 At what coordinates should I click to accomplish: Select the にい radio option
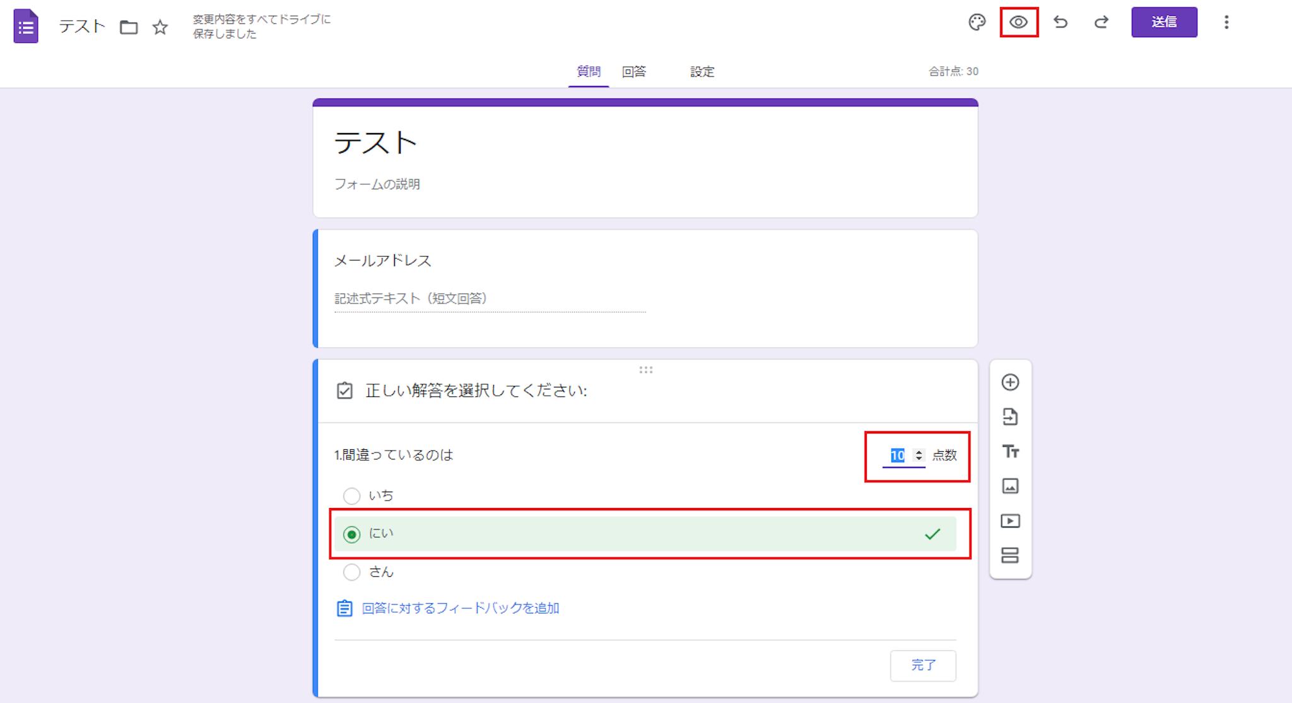tap(352, 535)
